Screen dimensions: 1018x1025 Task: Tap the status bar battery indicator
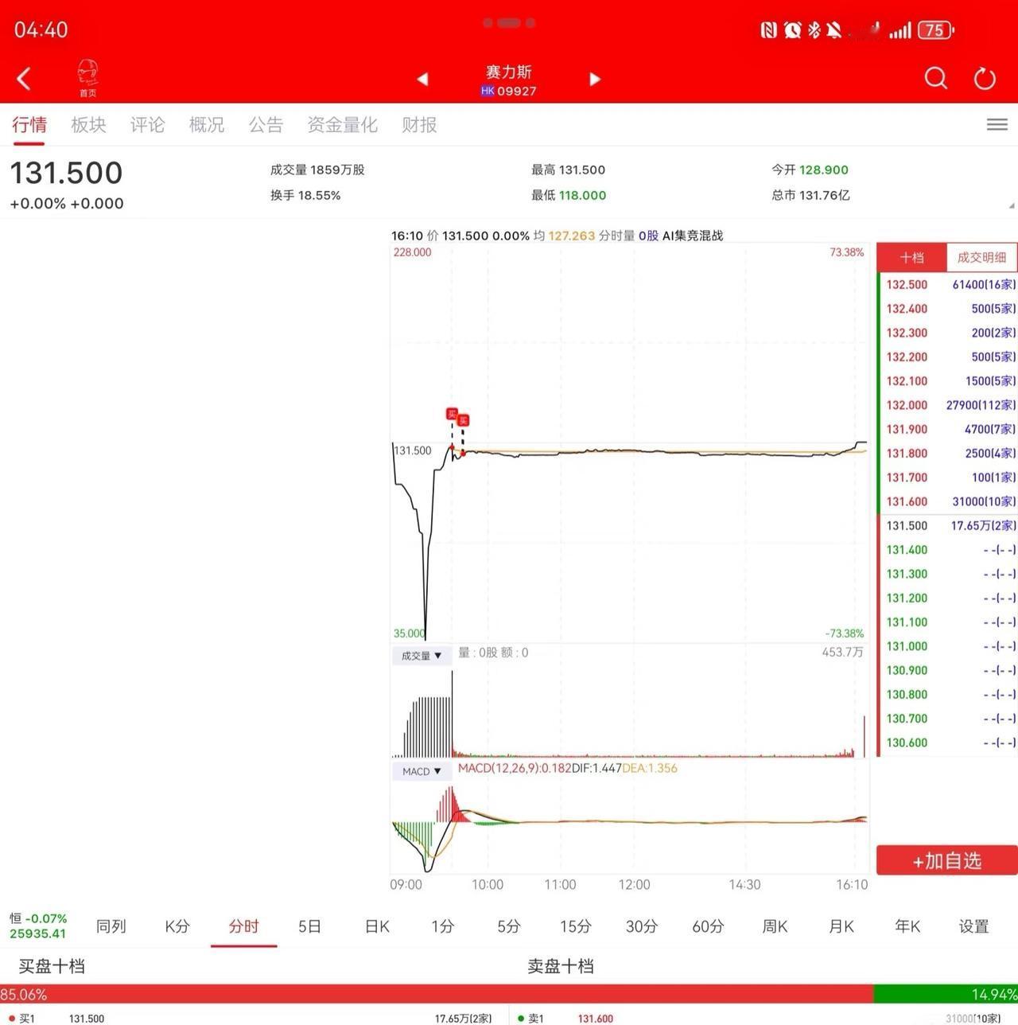935,30
